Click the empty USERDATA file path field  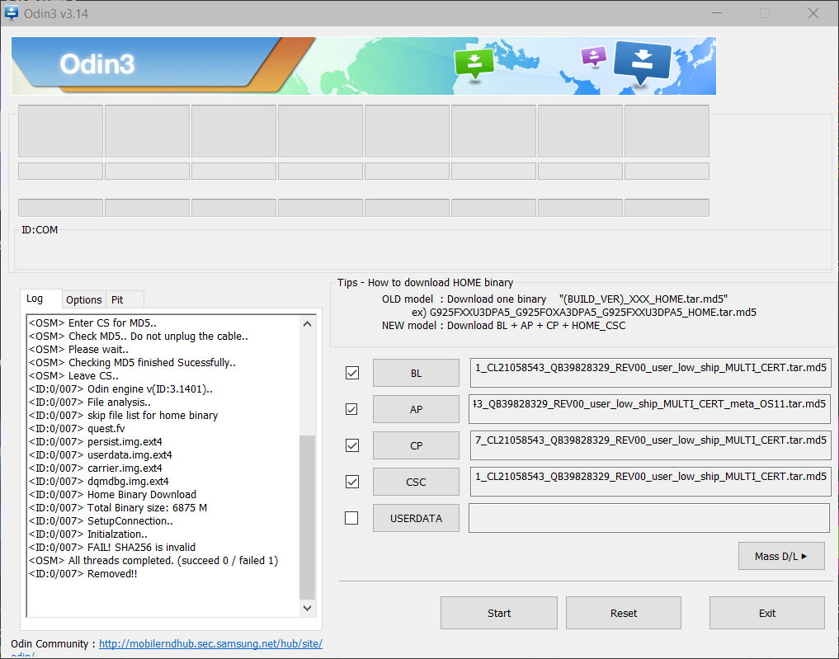coord(648,518)
